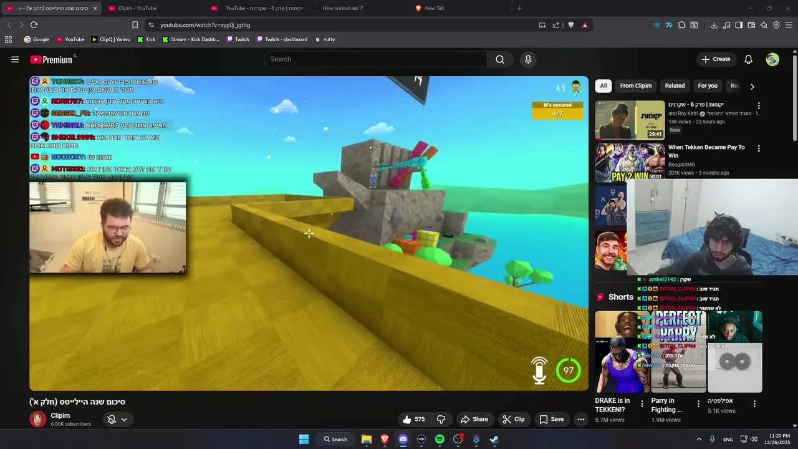Open a new browser tab with plus
Screen dimensions: 798x449
519,8
